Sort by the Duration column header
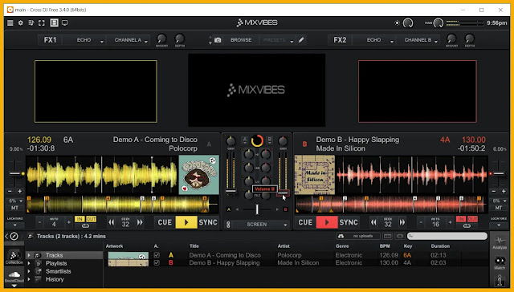Viewport: 514px width, 292px height. tap(440, 246)
